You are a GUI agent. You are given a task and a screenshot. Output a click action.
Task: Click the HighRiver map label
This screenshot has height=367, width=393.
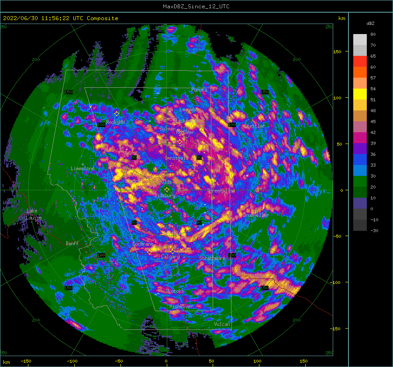(181, 306)
